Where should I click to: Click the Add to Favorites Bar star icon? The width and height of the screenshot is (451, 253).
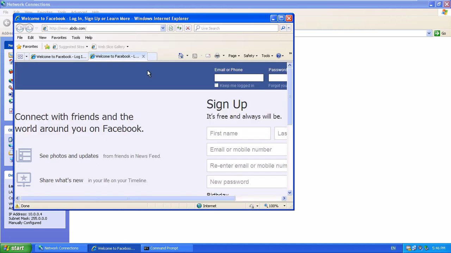(47, 47)
